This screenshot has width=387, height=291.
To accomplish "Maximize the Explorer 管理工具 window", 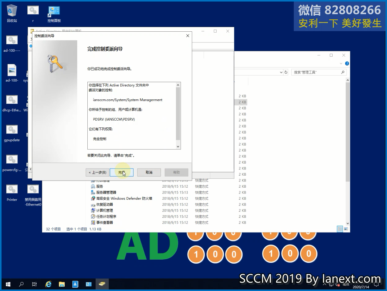I will (331, 55).
